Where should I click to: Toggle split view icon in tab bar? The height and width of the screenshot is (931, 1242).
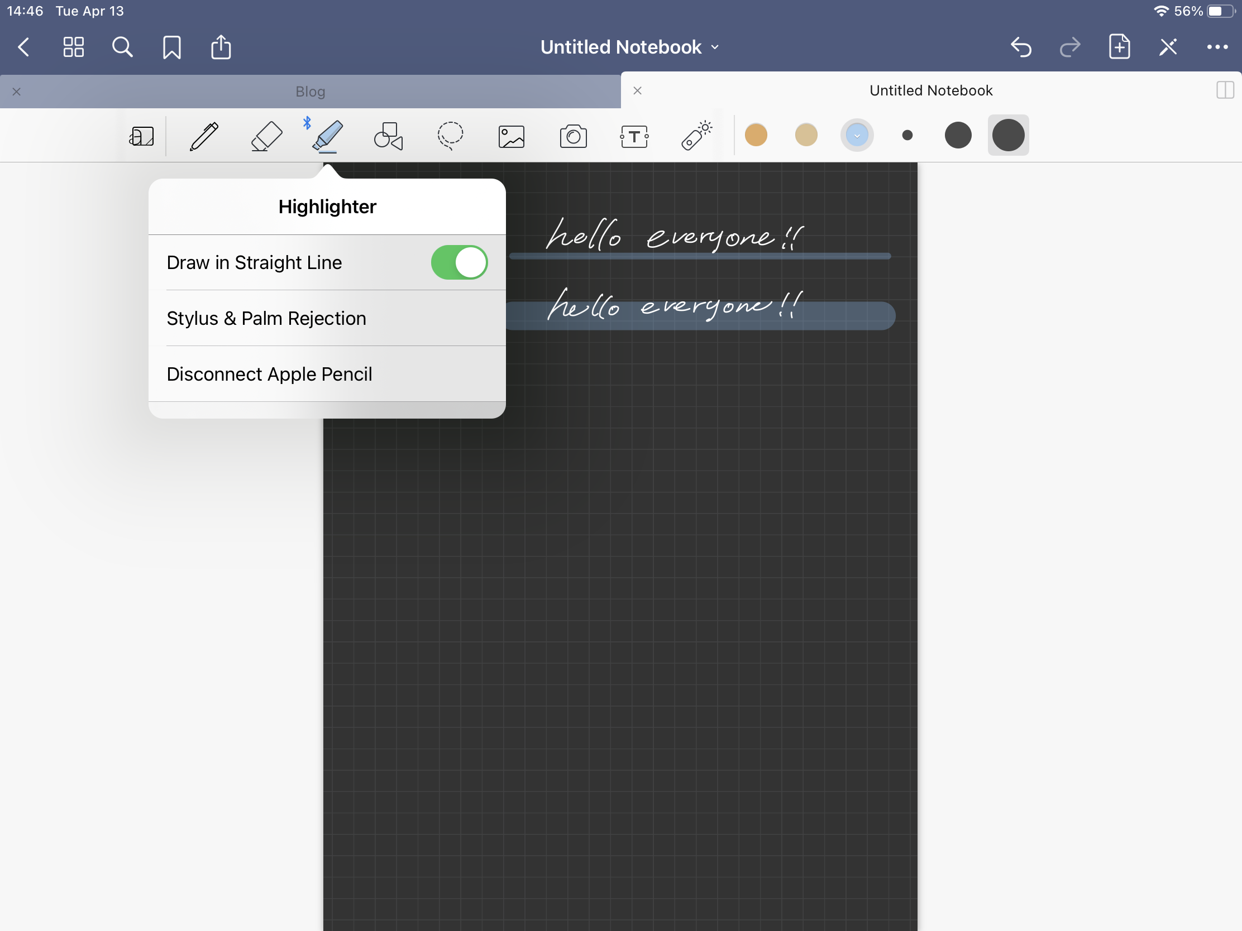tap(1225, 90)
